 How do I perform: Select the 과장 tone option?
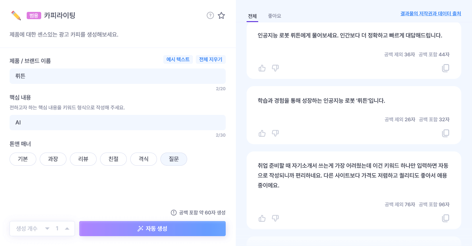[x=53, y=159]
